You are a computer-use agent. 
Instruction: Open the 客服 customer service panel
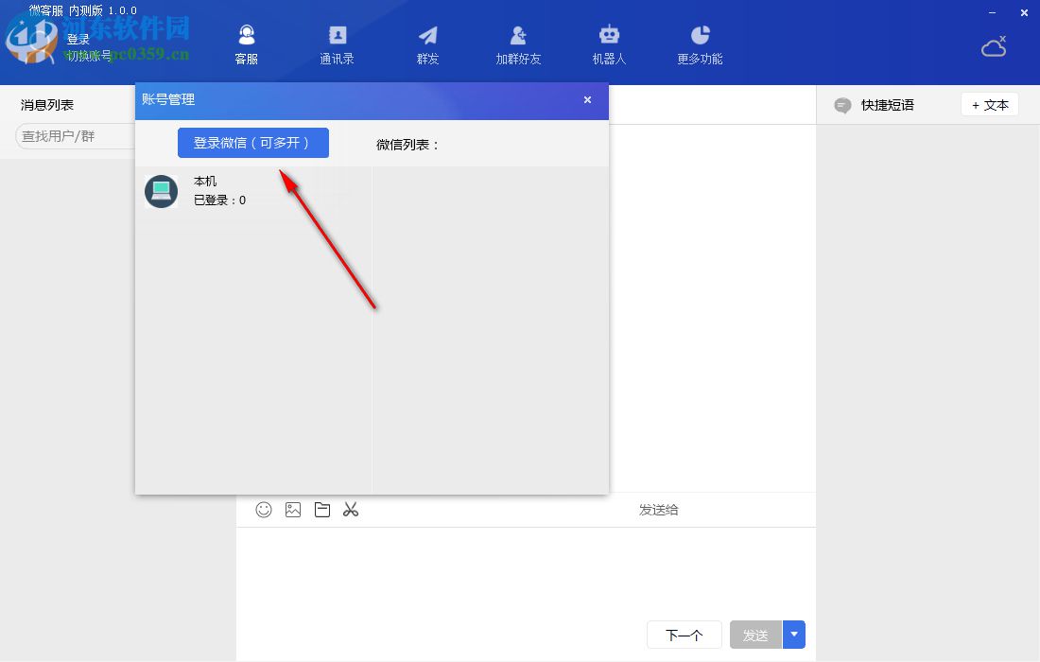click(x=246, y=43)
